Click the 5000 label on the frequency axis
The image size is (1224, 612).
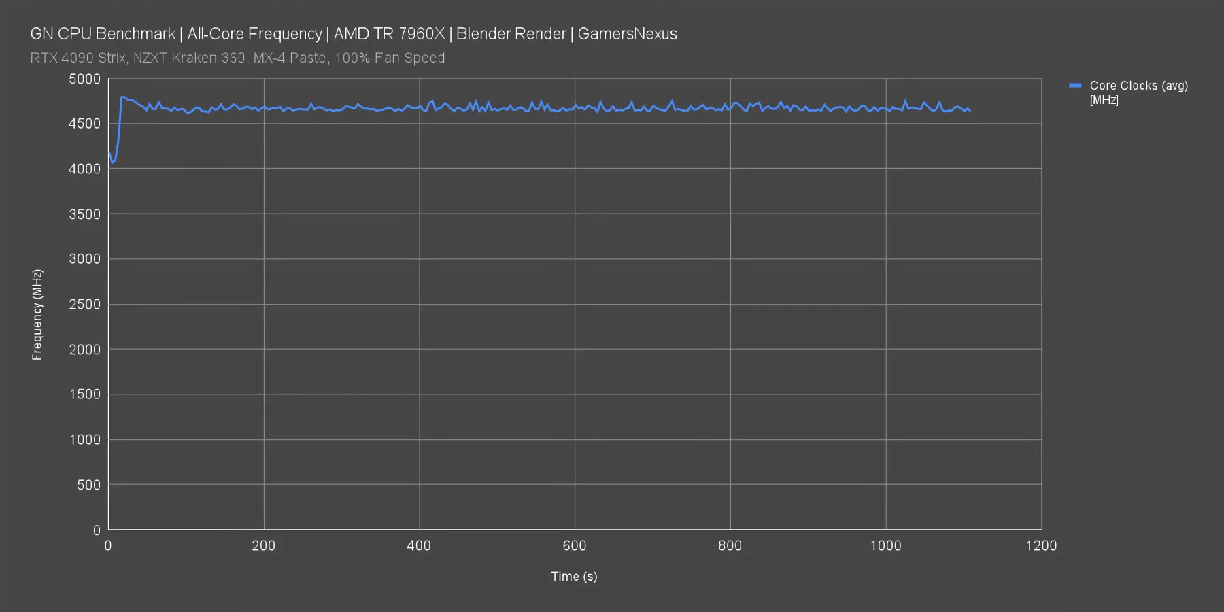click(x=84, y=79)
